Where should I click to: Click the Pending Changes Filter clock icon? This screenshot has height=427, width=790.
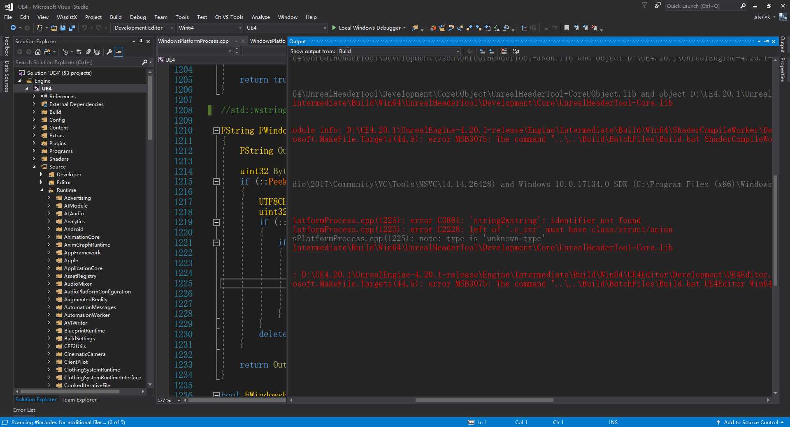click(x=65, y=52)
